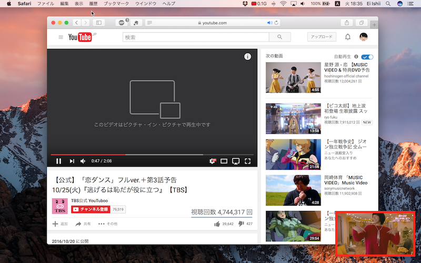This screenshot has height=263, width=421.
Task: Open YouTube notifications bell
Action: pyautogui.click(x=348, y=37)
